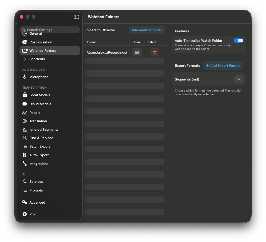Select Batch Export in sidebar
Screen dimensions: 266x242
40,146
